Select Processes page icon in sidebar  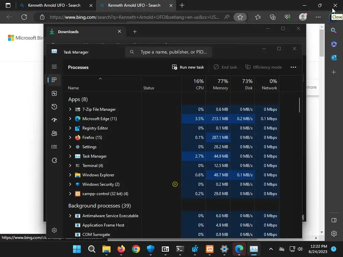point(54,80)
